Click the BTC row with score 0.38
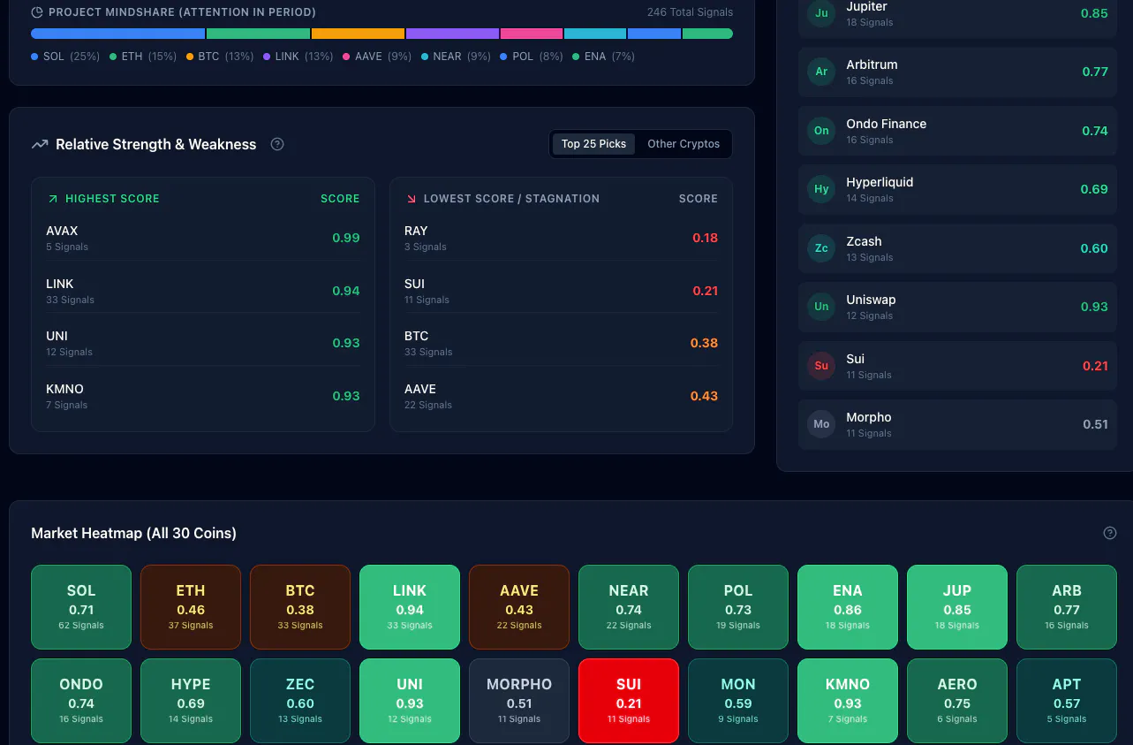Image resolution: width=1133 pixels, height=745 pixels. [x=561, y=343]
